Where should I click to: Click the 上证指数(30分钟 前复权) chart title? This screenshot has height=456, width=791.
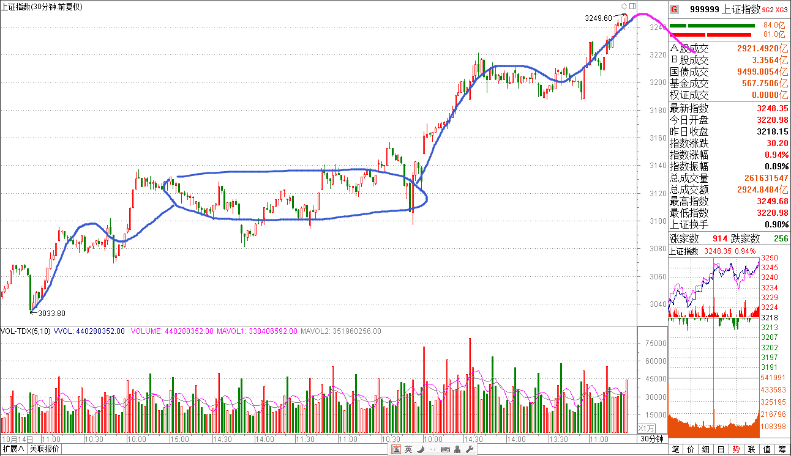coord(42,7)
